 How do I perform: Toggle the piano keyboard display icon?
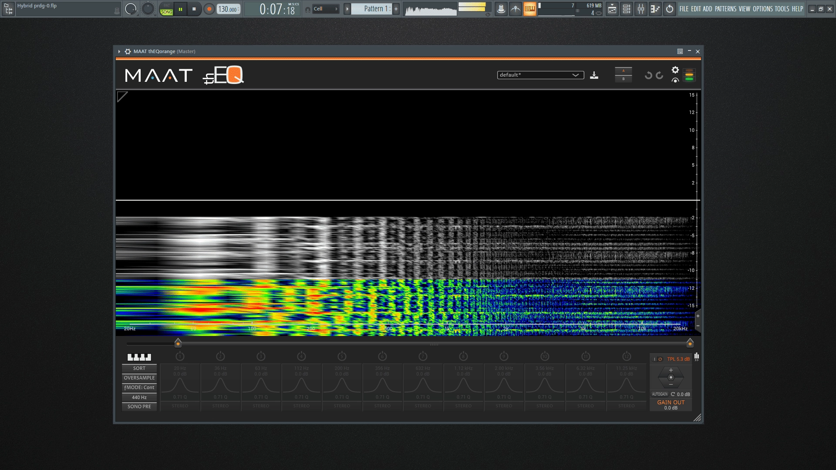pyautogui.click(x=139, y=357)
